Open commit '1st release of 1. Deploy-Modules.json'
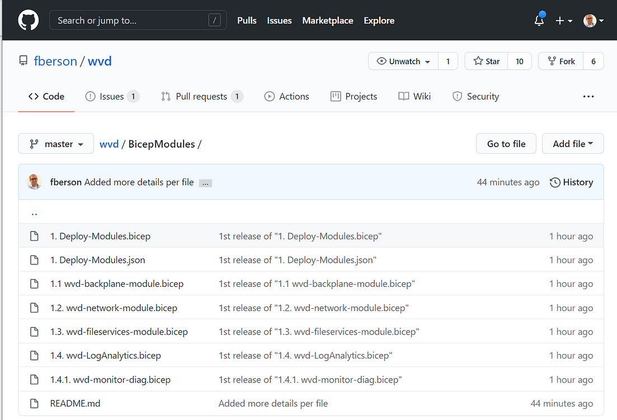The height and width of the screenshot is (420, 617). [x=298, y=260]
